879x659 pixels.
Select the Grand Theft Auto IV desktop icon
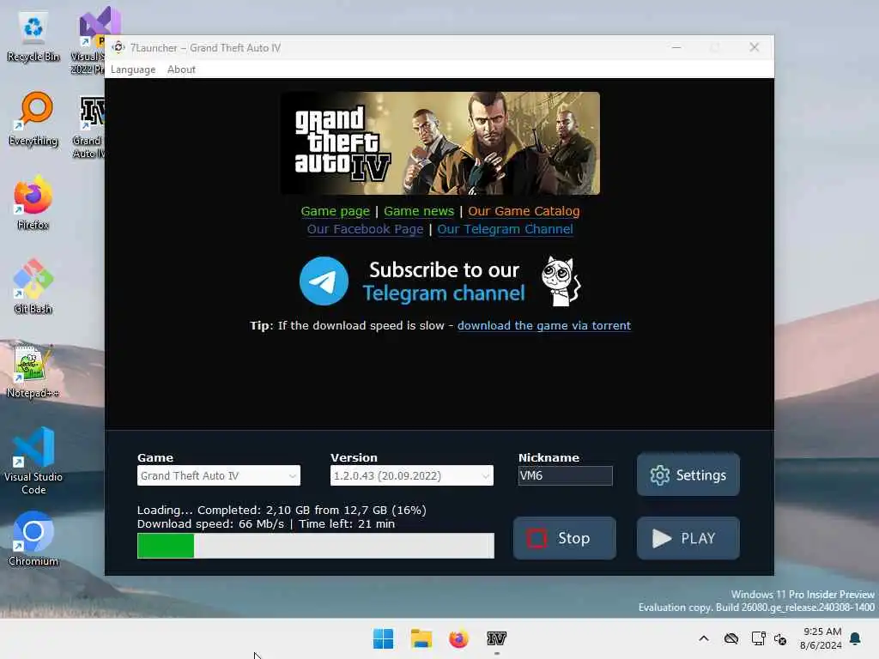coord(89,127)
